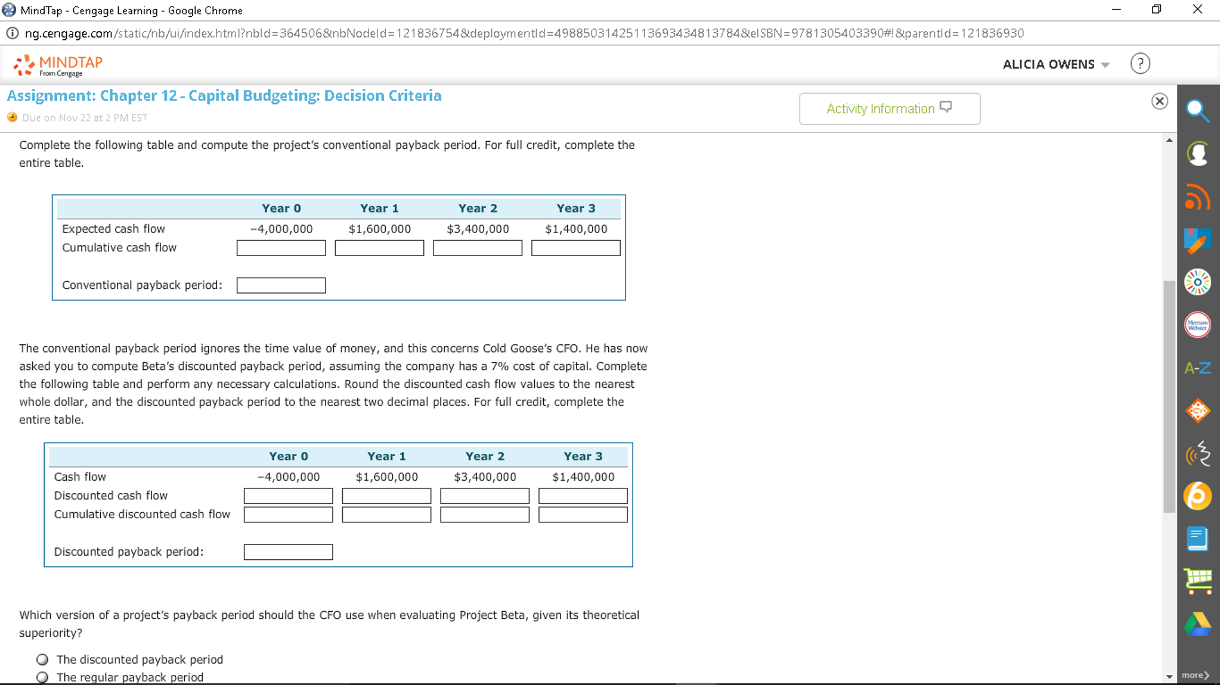1220x685 pixels.
Task: Open the orange diamond icon in sidebar
Action: (1197, 411)
